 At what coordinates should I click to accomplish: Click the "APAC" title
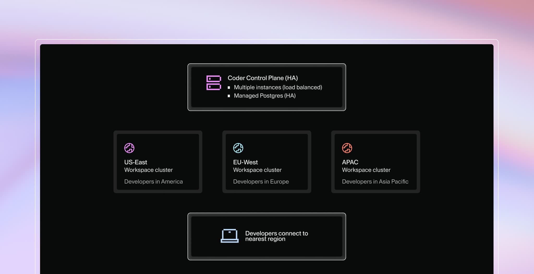point(350,162)
